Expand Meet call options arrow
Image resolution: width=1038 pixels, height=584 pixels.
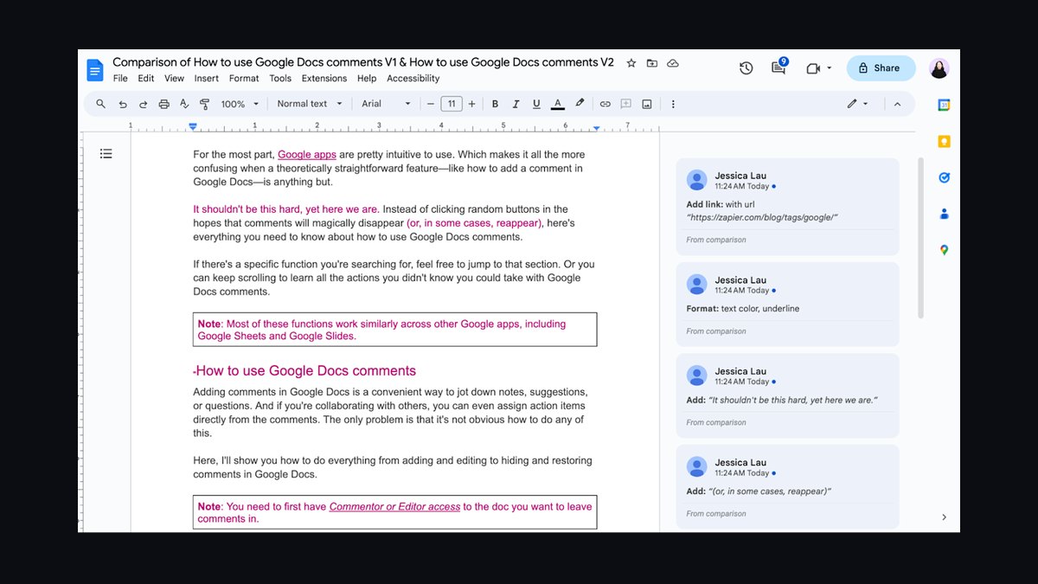pos(830,68)
